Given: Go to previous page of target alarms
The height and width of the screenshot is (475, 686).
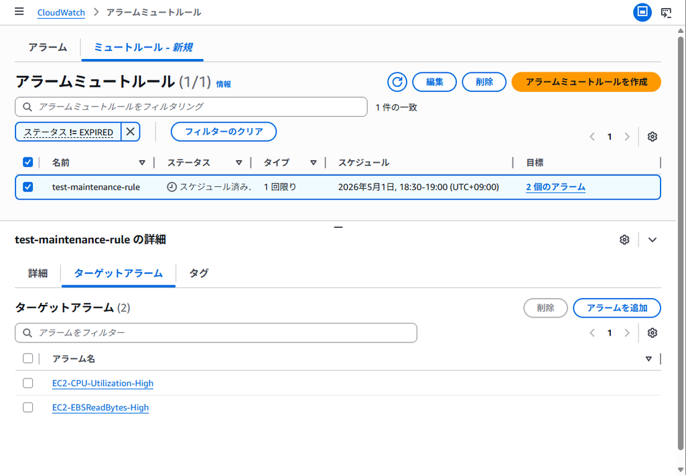Looking at the screenshot, I should click(592, 333).
